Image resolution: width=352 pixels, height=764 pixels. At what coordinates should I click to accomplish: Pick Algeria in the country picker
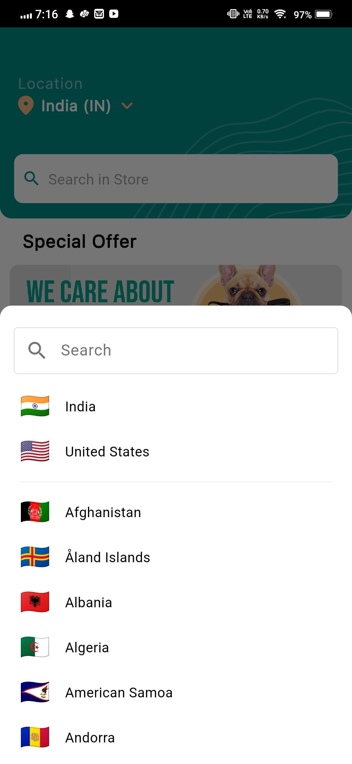coord(176,647)
